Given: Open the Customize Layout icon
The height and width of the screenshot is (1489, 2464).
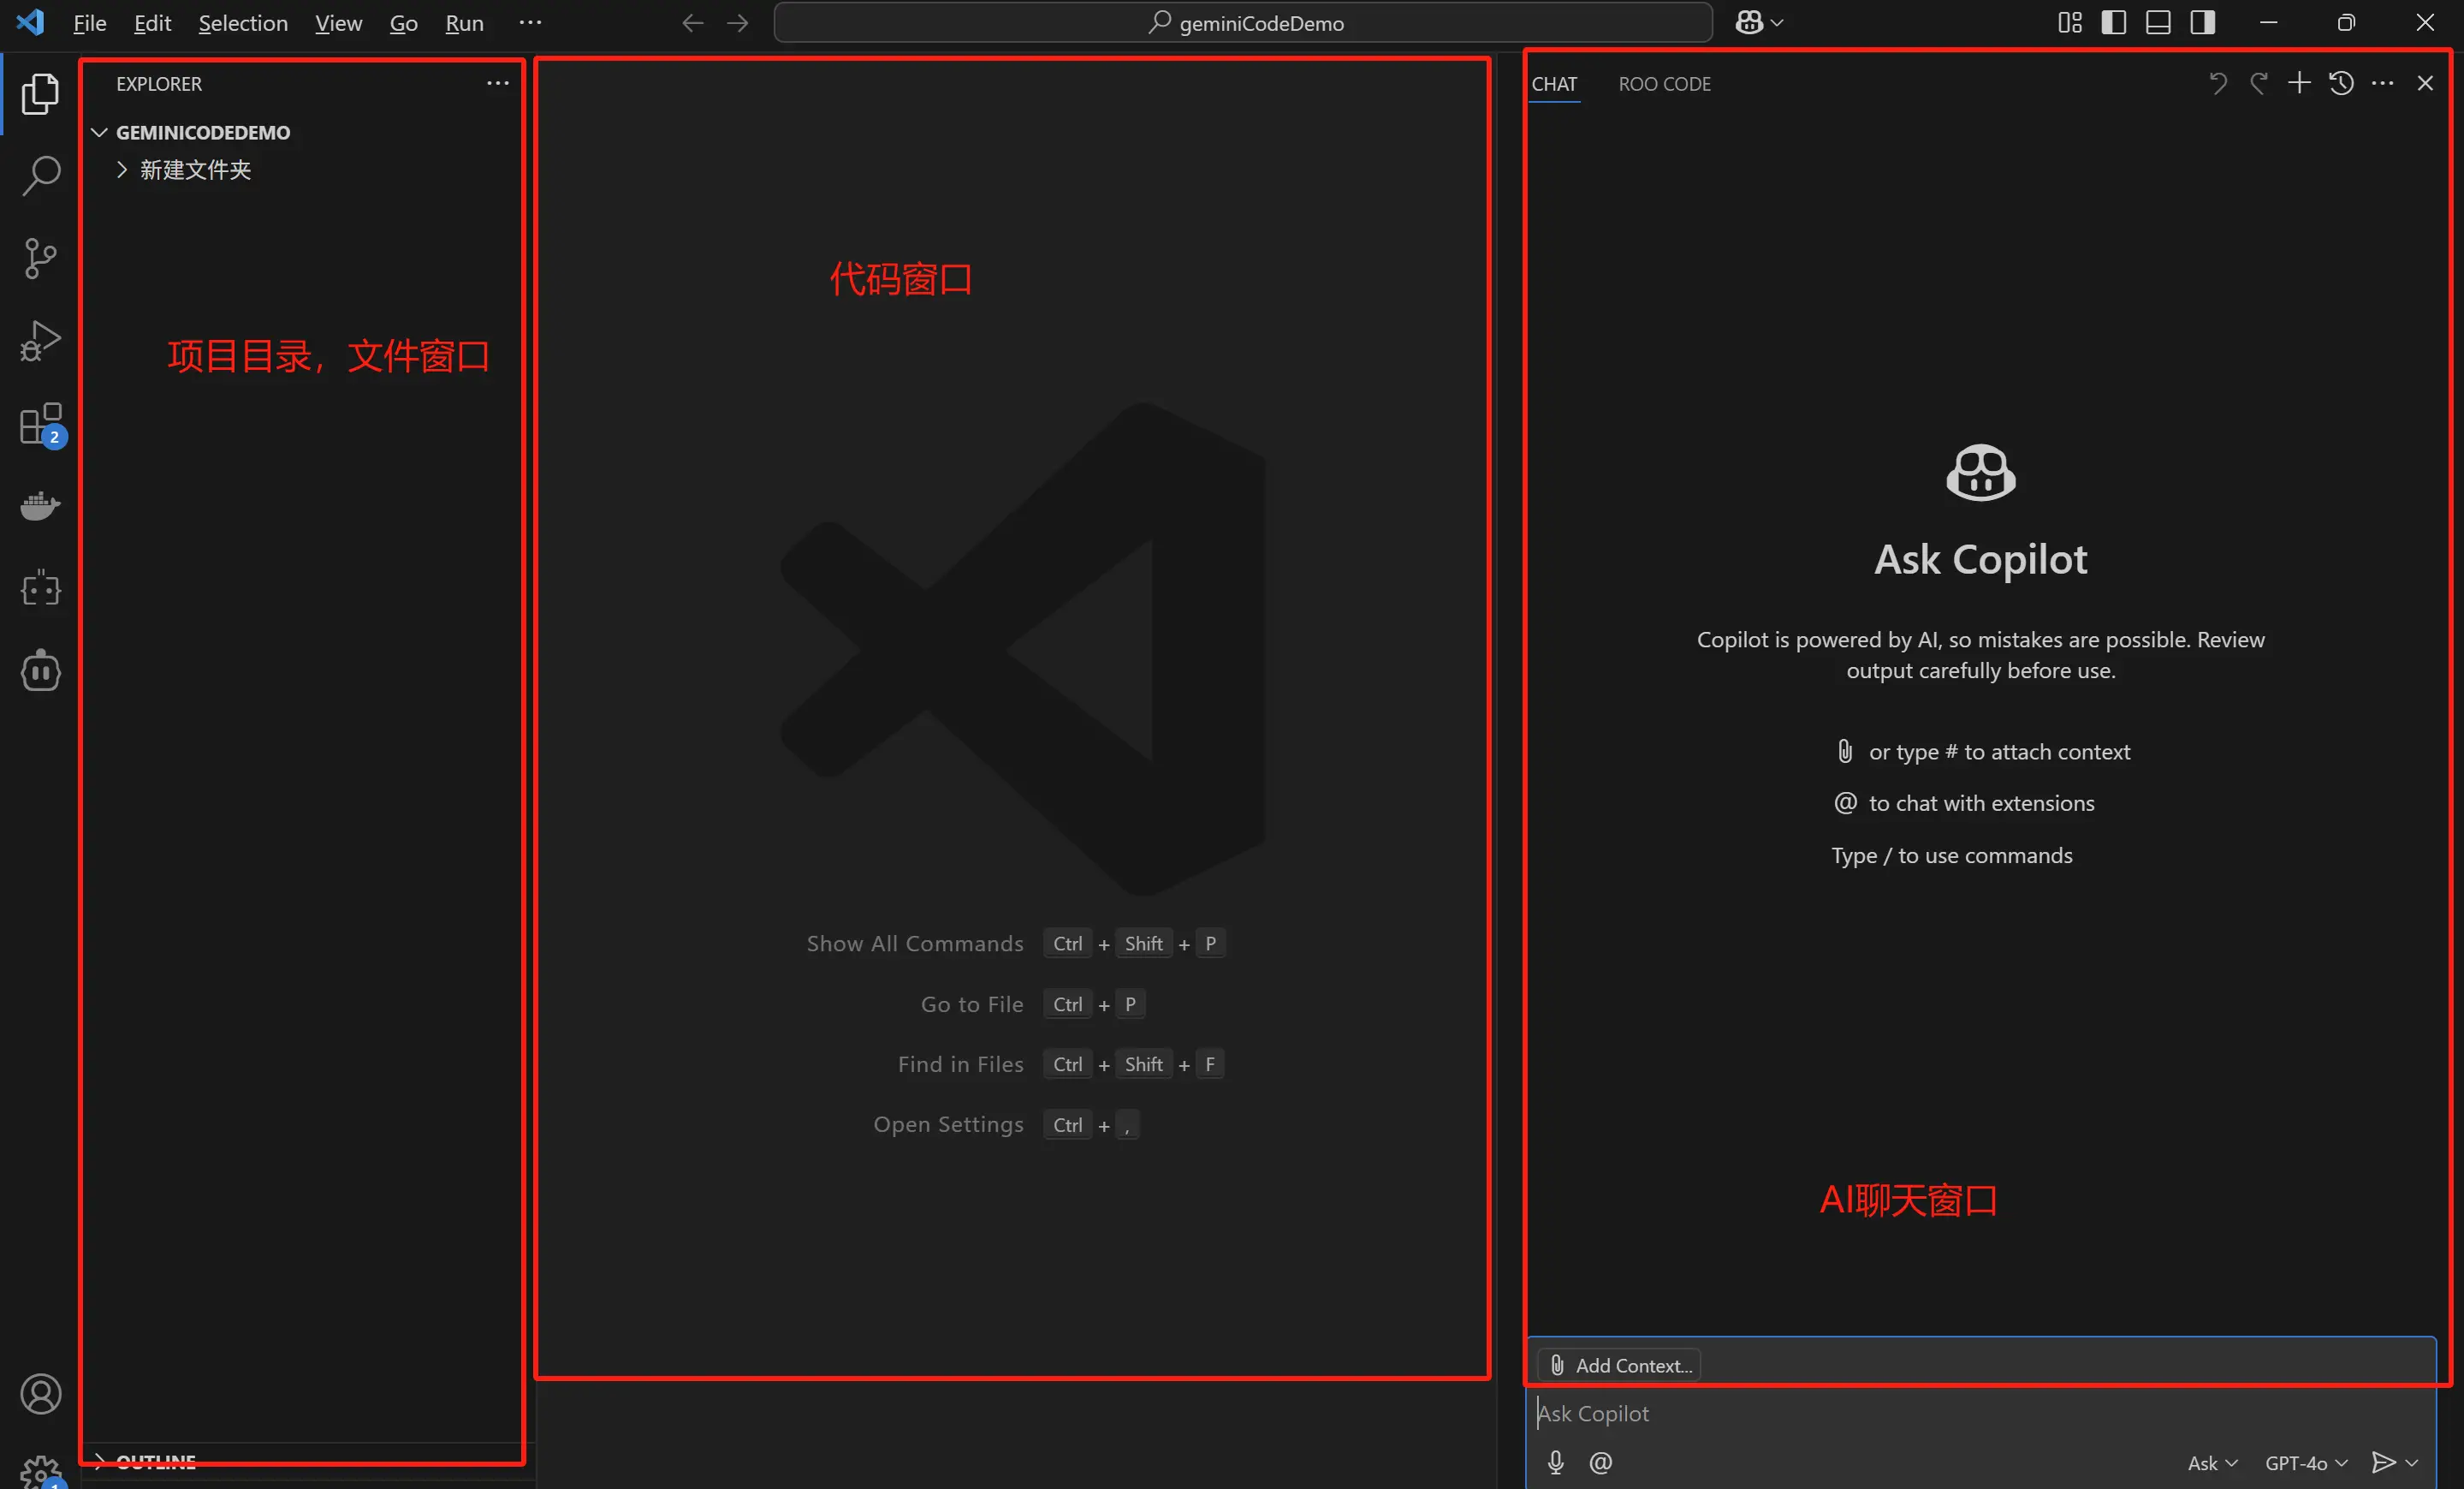Looking at the screenshot, I should [2069, 22].
